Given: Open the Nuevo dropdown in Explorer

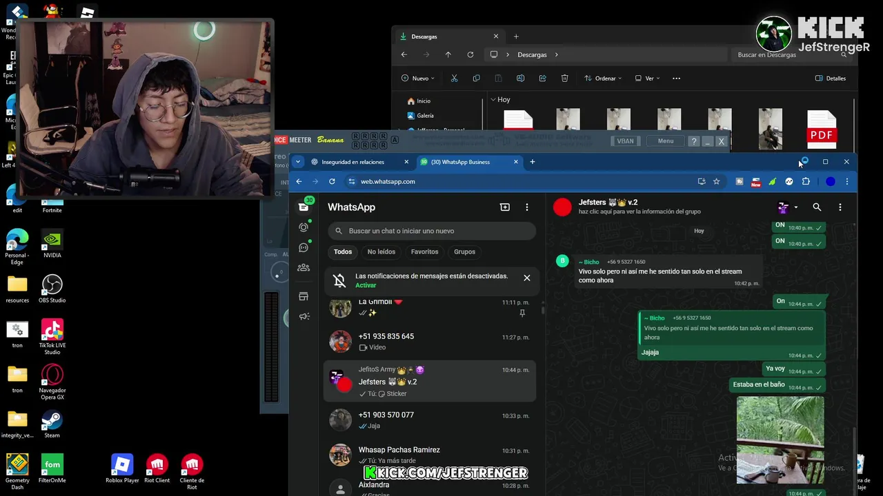Looking at the screenshot, I should coord(418,79).
